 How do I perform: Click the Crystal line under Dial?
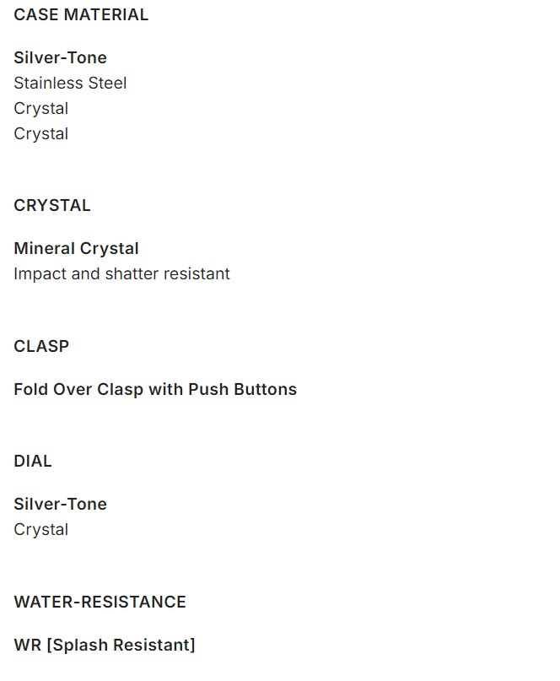[x=40, y=529]
